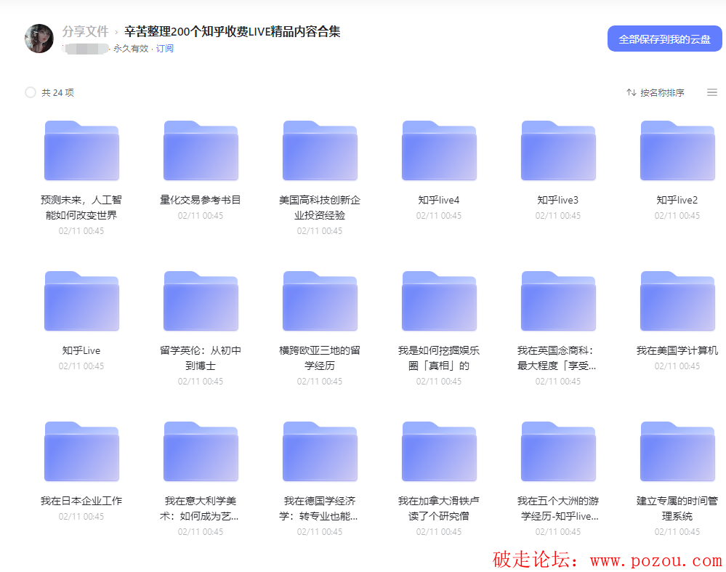The height and width of the screenshot is (572, 726).
Task: Toggle the select-all circle beside 共 24 项
Action: [31, 92]
